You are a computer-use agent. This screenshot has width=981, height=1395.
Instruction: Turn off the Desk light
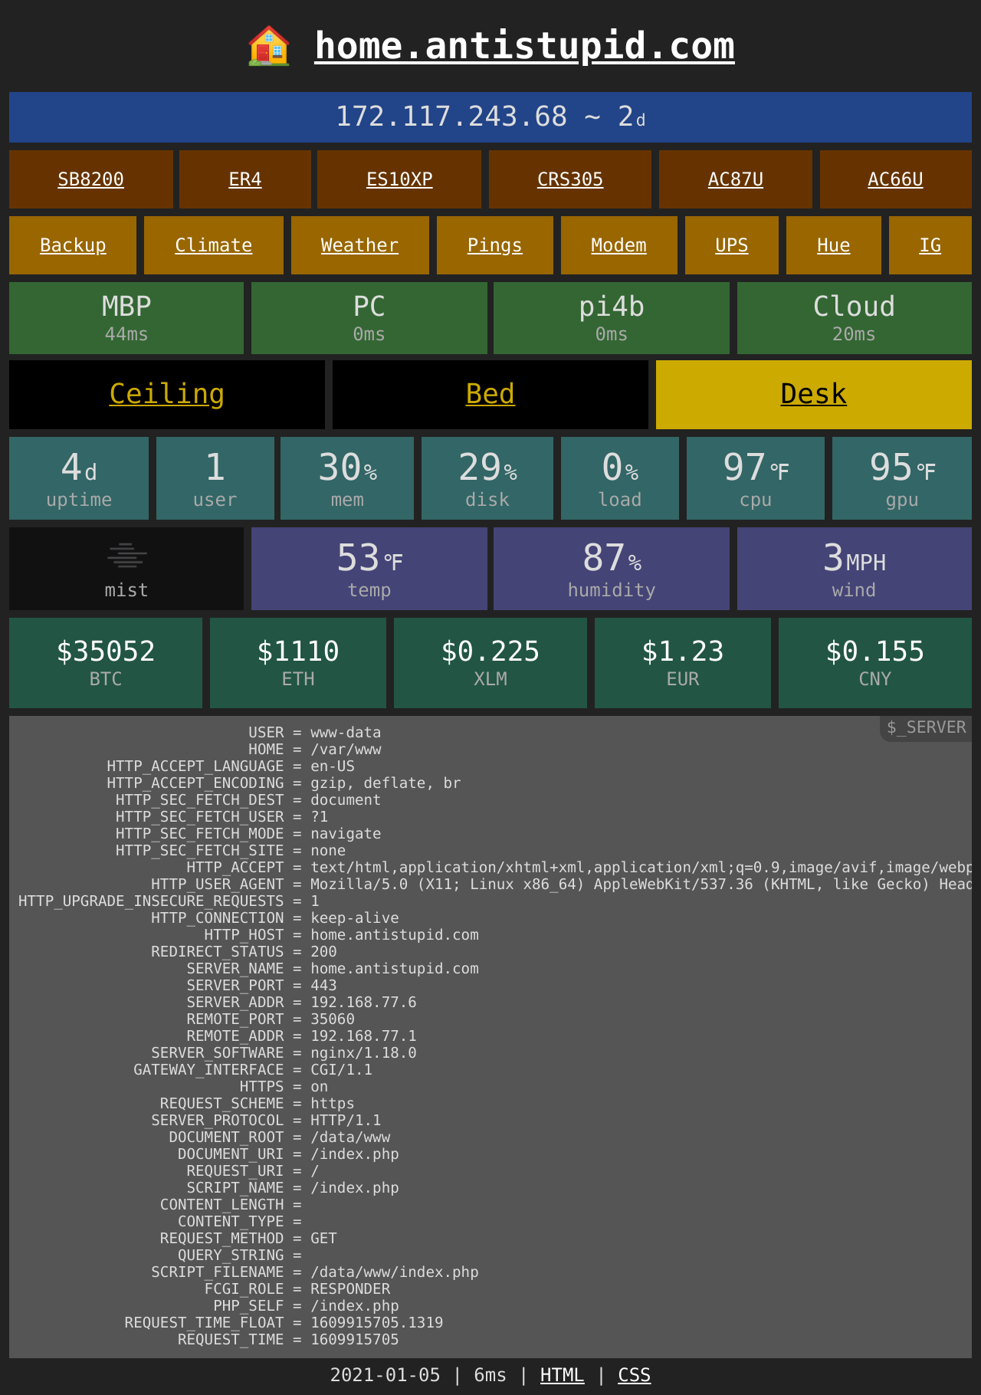pyautogui.click(x=814, y=395)
